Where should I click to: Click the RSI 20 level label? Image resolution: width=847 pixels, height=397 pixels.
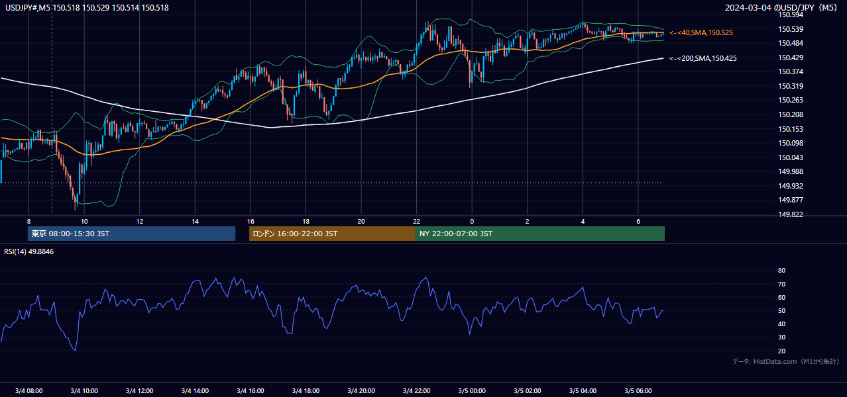[782, 351]
